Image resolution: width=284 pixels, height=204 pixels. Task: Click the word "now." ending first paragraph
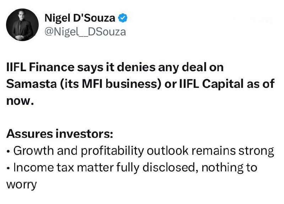coord(20,101)
